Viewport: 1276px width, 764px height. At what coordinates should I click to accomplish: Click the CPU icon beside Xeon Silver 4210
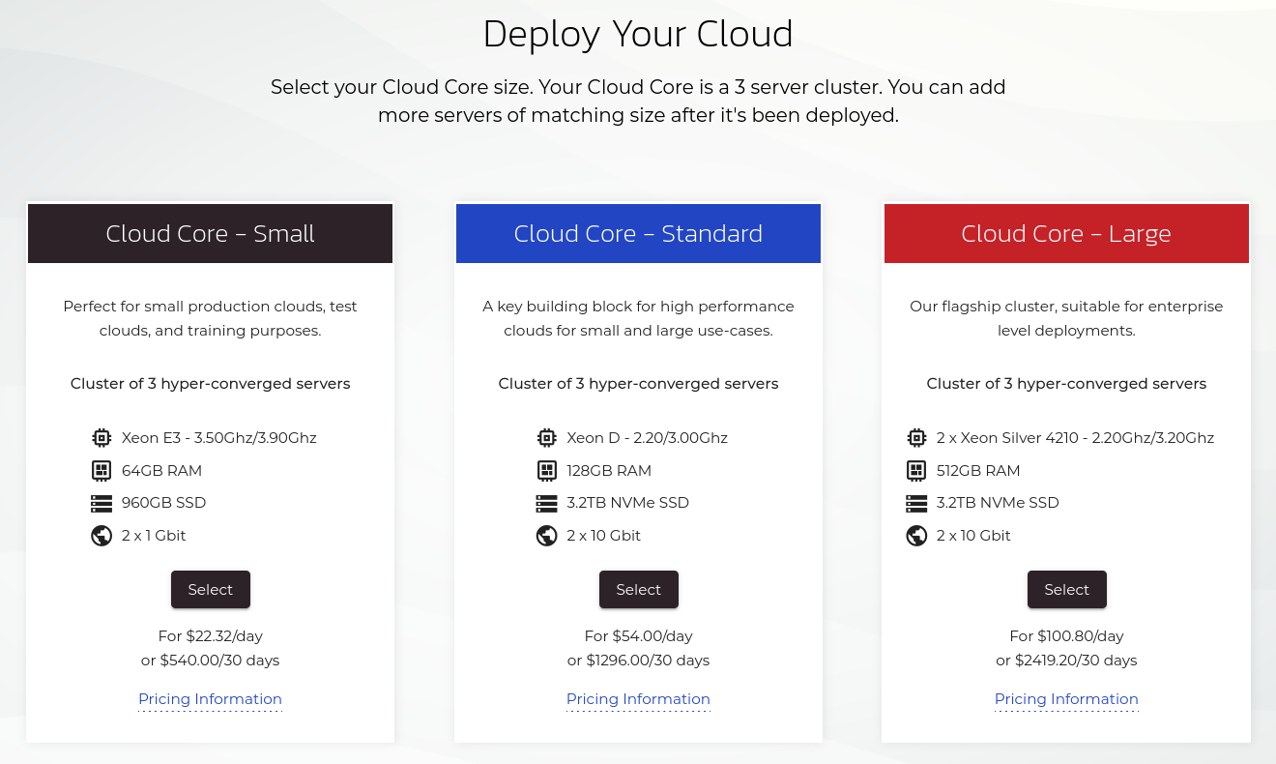(x=916, y=438)
